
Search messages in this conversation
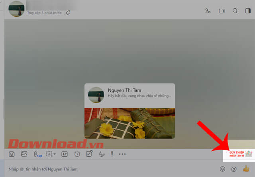click(x=235, y=11)
